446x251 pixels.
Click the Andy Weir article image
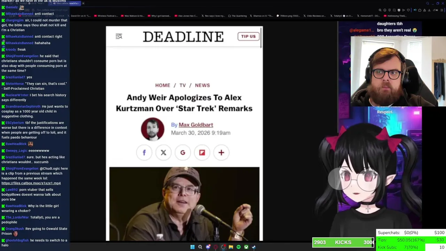184,204
